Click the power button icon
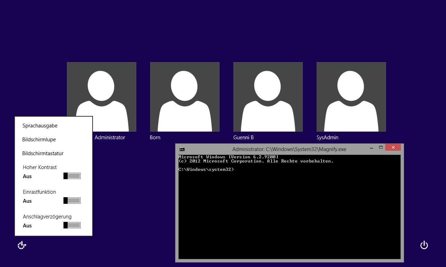Image resolution: width=446 pixels, height=267 pixels. point(424,245)
